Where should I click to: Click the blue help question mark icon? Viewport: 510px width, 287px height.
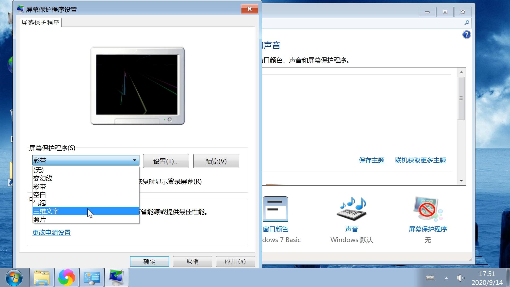[x=466, y=35]
